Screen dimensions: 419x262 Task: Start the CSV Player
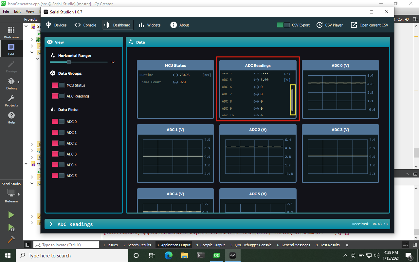[x=330, y=25]
